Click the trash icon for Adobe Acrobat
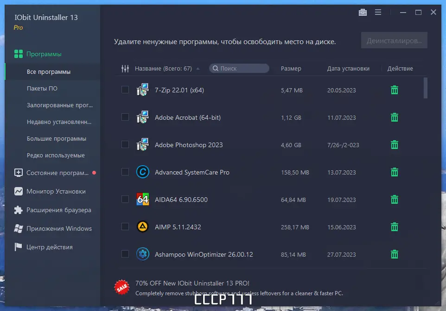This screenshot has height=311, width=446. coord(394,117)
